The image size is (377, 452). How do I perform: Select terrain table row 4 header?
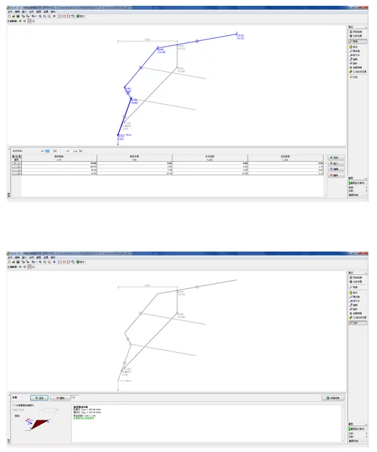17,173
